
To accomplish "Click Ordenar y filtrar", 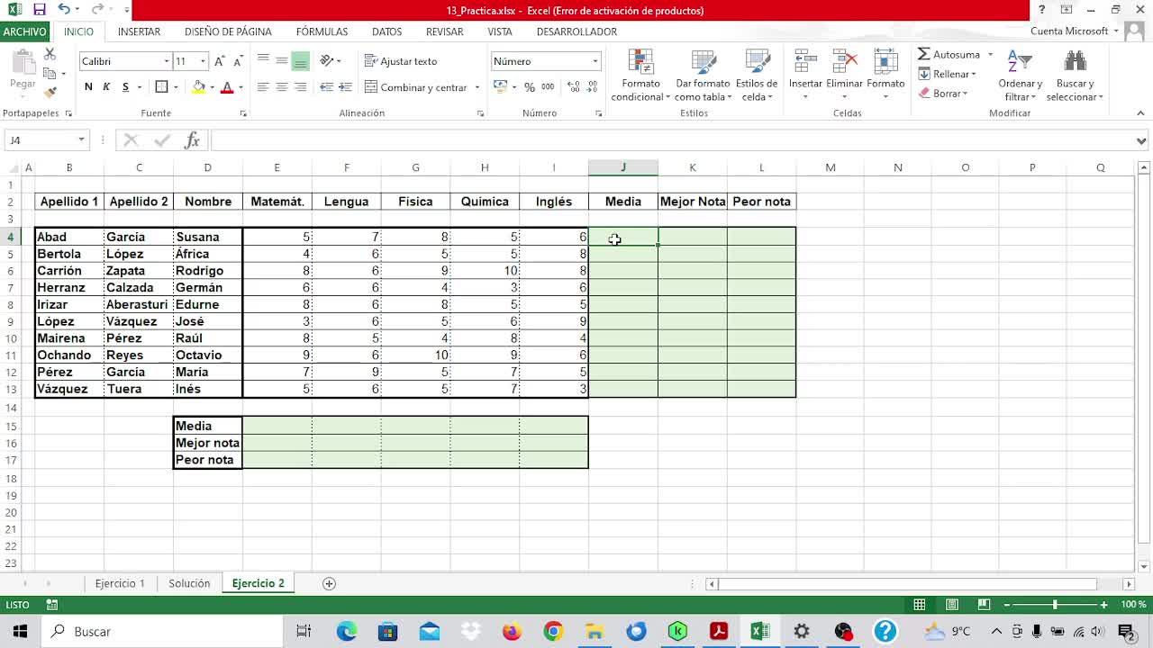I will click(x=1020, y=76).
